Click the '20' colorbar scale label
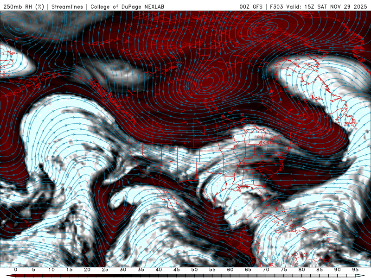This screenshot has width=371, height=278. click(x=87, y=270)
